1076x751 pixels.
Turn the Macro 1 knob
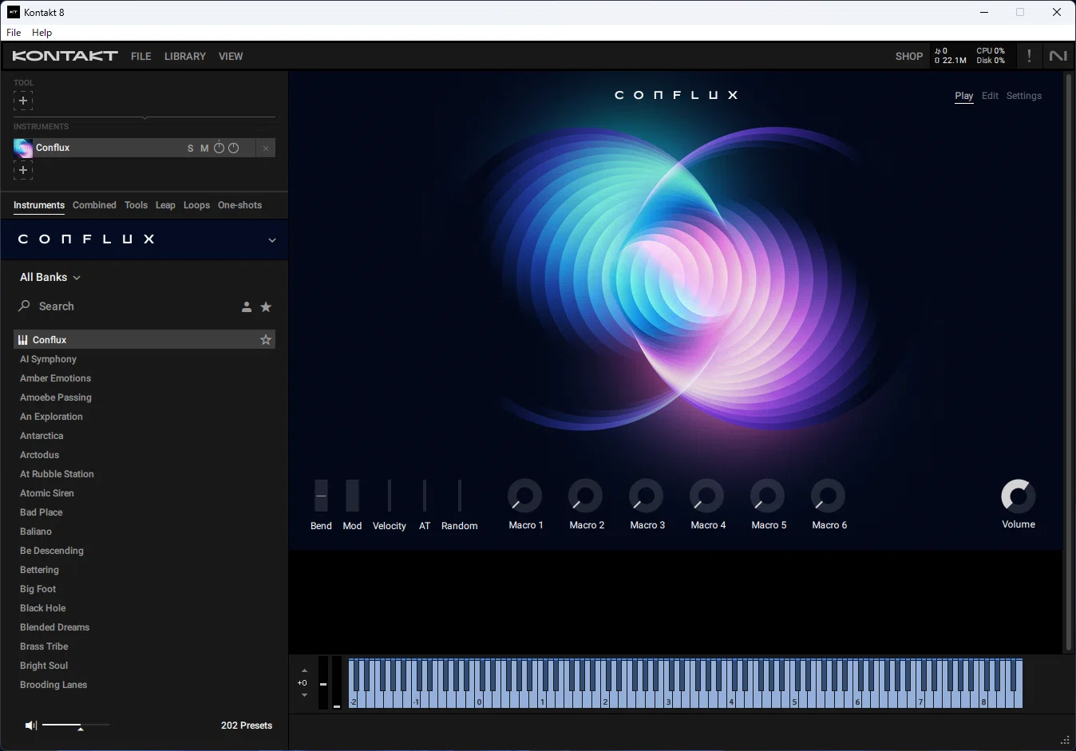(525, 496)
